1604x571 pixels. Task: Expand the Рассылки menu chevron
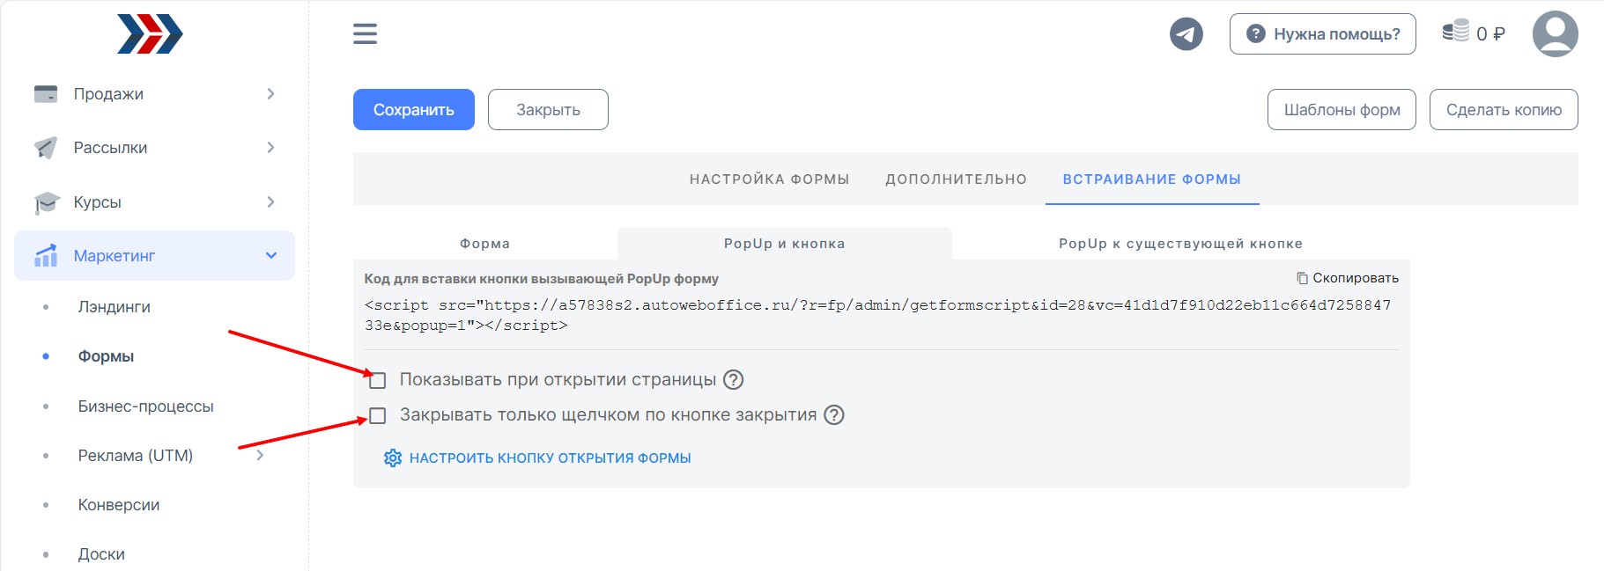pyautogui.click(x=270, y=147)
